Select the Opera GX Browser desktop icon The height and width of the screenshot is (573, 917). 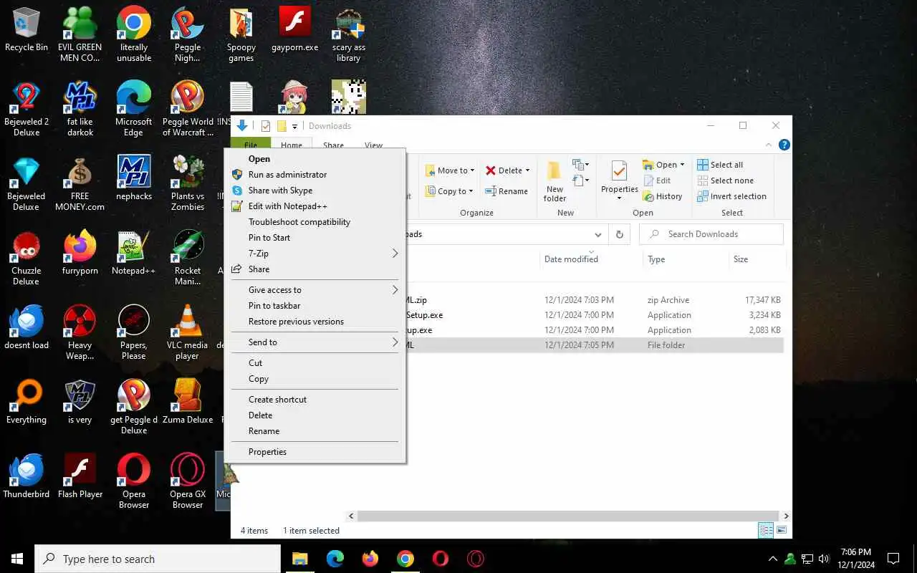(x=188, y=482)
